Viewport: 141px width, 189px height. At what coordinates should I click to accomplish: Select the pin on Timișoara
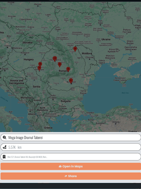pos(39,68)
